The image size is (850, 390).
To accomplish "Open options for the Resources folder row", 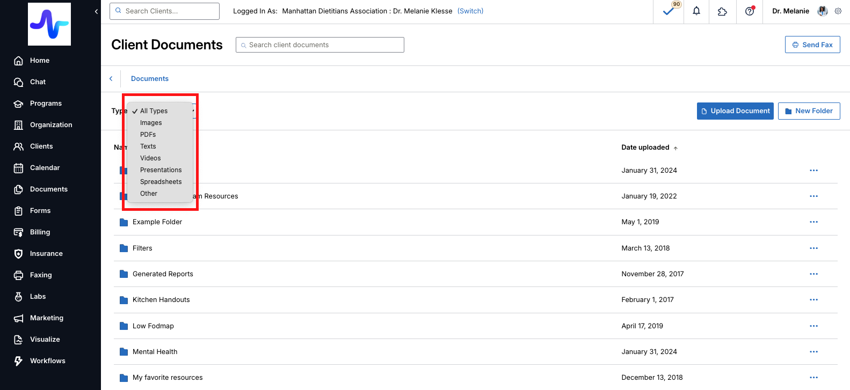I will coord(813,196).
